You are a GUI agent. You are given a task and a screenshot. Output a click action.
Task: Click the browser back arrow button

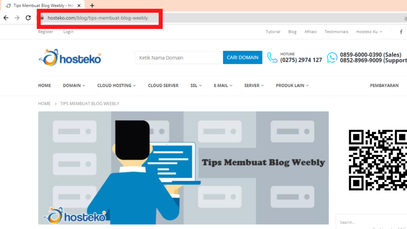[x=6, y=18]
